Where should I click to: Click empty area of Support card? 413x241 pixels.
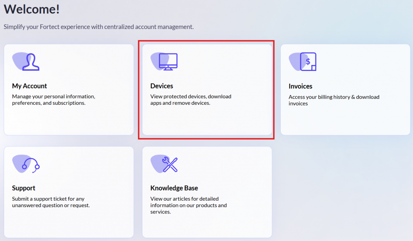coord(69,223)
